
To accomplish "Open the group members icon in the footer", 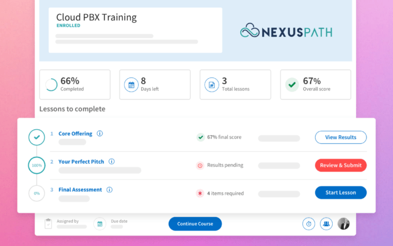I will pyautogui.click(x=326, y=224).
